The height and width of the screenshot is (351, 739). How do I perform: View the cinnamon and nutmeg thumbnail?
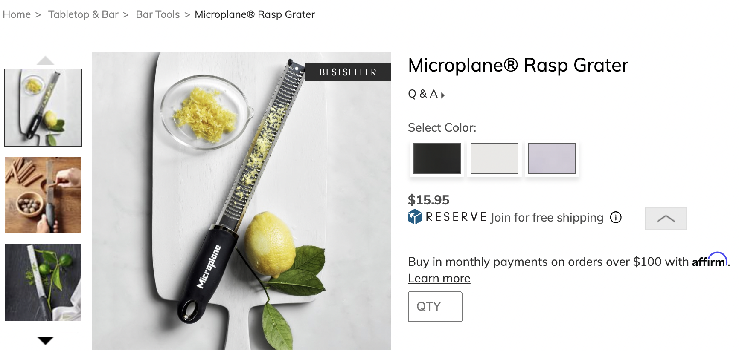point(43,195)
